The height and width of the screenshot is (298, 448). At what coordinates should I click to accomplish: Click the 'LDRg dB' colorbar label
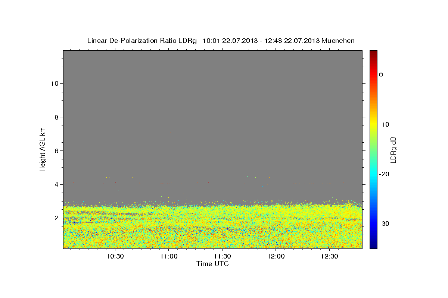[393, 150]
